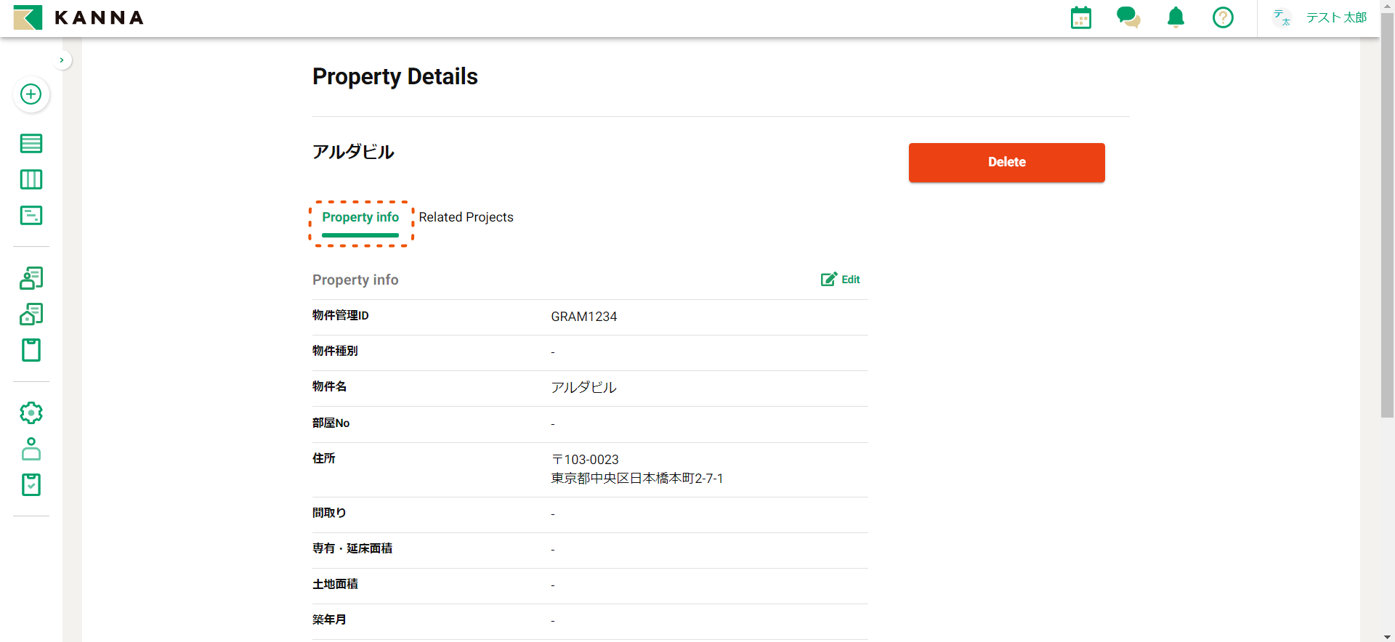Click the page vertical scrollbar thumb
This screenshot has height=642, width=1395.
1387,218
